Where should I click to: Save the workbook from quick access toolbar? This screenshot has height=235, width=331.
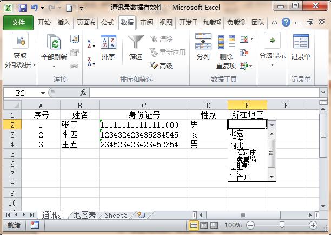click(x=22, y=8)
